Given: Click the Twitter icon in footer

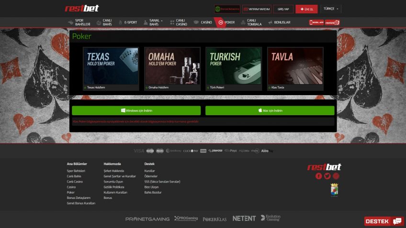Looking at the screenshot, I should tap(327, 176).
